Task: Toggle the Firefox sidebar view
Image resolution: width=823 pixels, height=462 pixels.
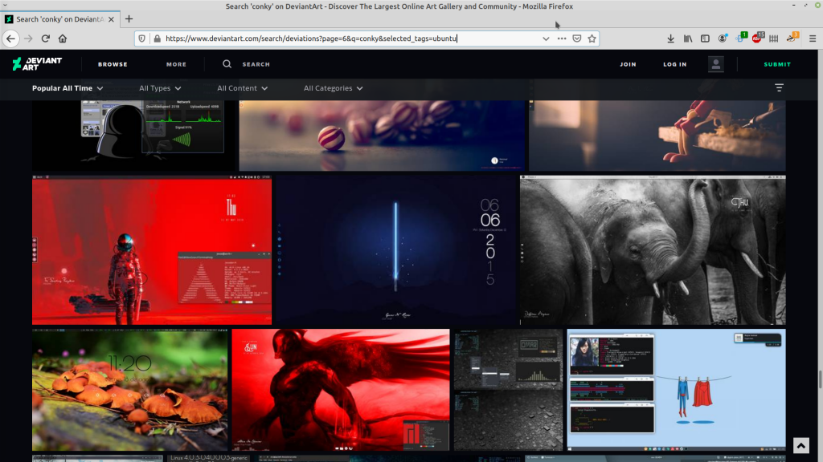Action: 705,38
